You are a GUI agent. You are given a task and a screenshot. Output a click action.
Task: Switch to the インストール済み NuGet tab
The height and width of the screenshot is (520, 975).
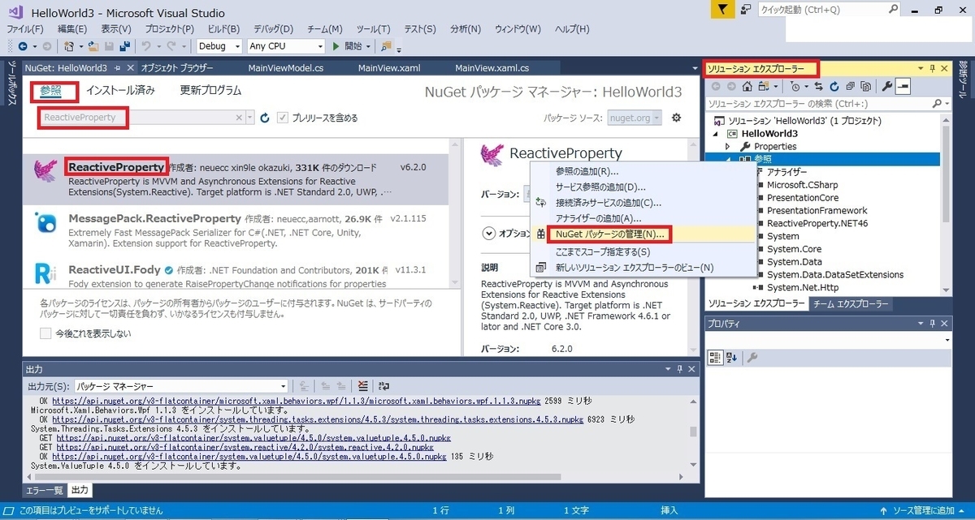[x=120, y=91]
